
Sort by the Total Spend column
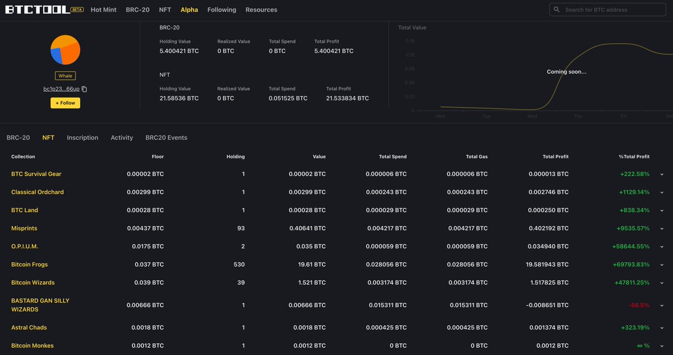click(x=393, y=156)
